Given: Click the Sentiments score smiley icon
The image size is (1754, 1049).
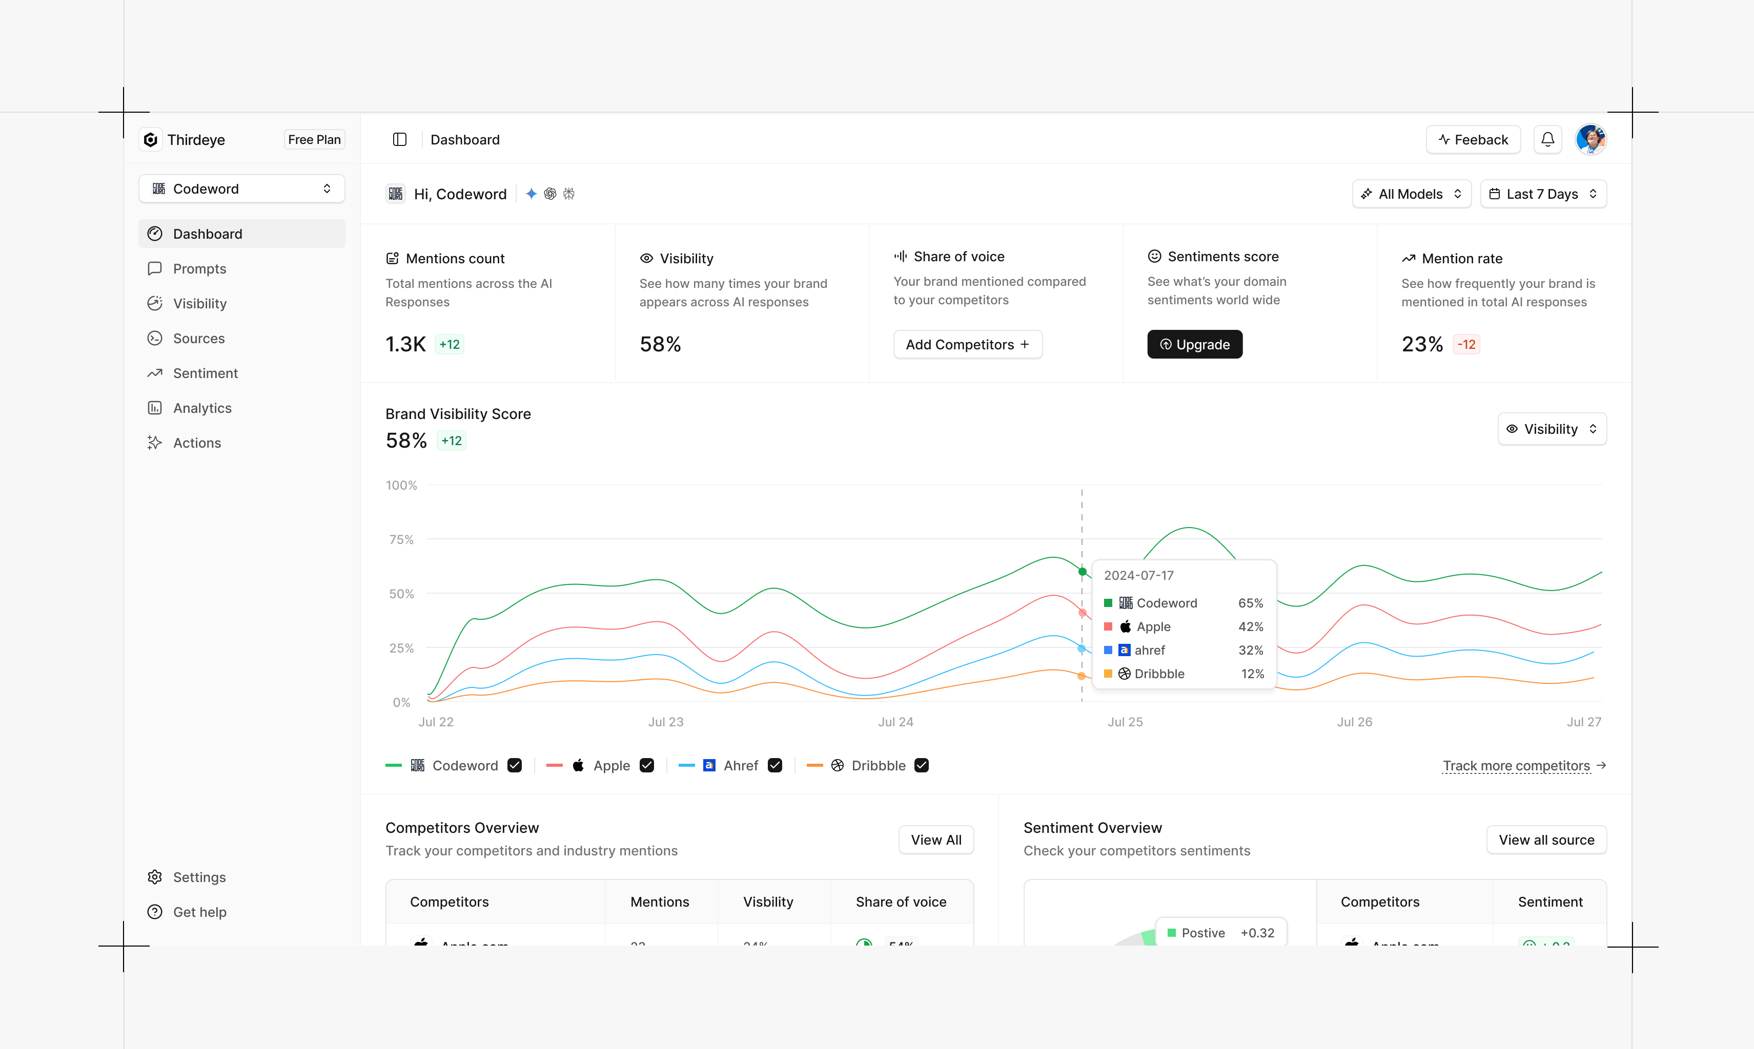Looking at the screenshot, I should click(1154, 256).
